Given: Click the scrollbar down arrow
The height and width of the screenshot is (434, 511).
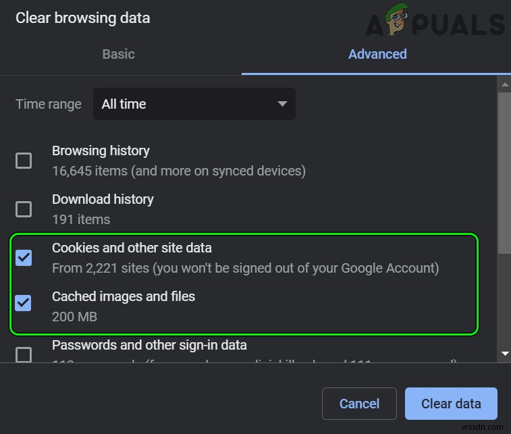Looking at the screenshot, I should pos(504,353).
